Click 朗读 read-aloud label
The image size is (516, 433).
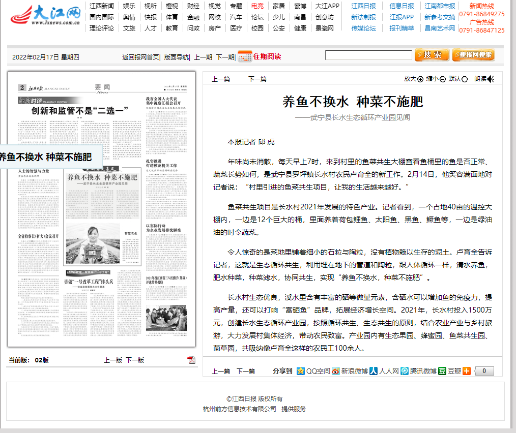480,79
